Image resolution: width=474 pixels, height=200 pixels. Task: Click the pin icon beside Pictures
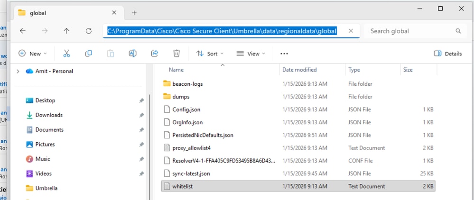tap(141, 145)
